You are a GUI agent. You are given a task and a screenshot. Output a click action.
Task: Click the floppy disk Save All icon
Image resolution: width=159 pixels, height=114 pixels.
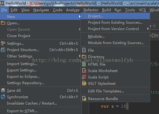click(x=3, y=90)
